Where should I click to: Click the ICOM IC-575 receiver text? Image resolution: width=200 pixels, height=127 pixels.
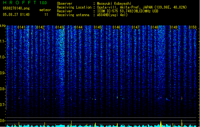pyautogui.click(x=128, y=11)
